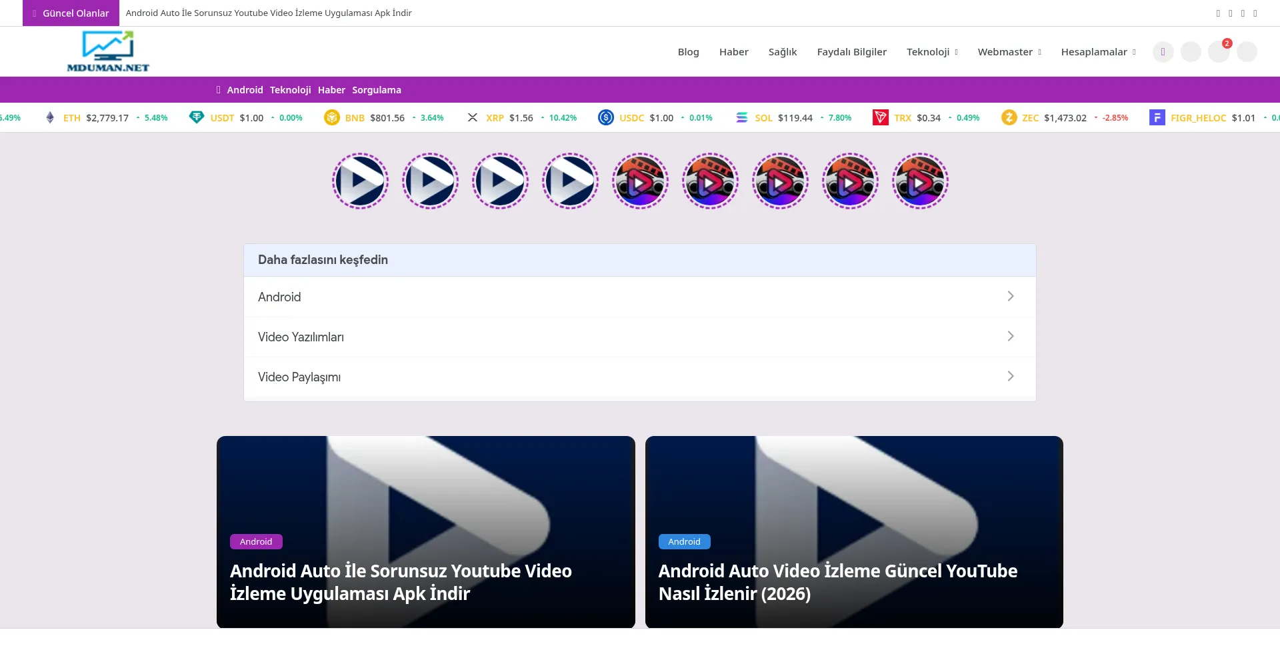
Task: Click the purple Android tag on first card
Action: coord(256,541)
